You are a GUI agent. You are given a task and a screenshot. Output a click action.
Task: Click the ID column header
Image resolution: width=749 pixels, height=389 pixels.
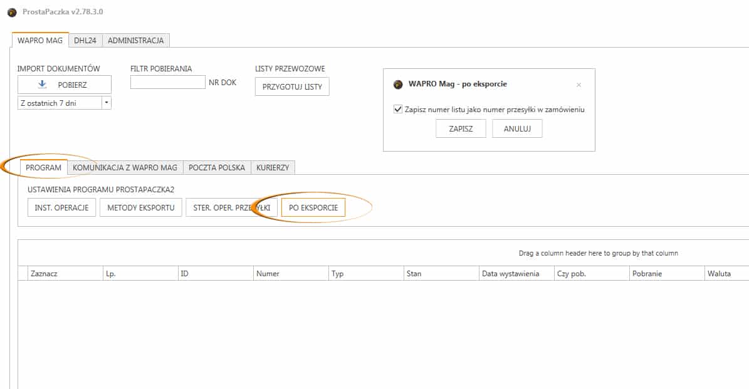point(216,274)
